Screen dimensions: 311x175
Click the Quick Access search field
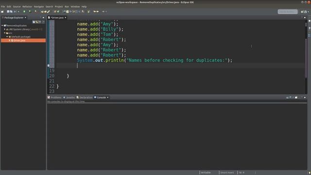(288, 12)
